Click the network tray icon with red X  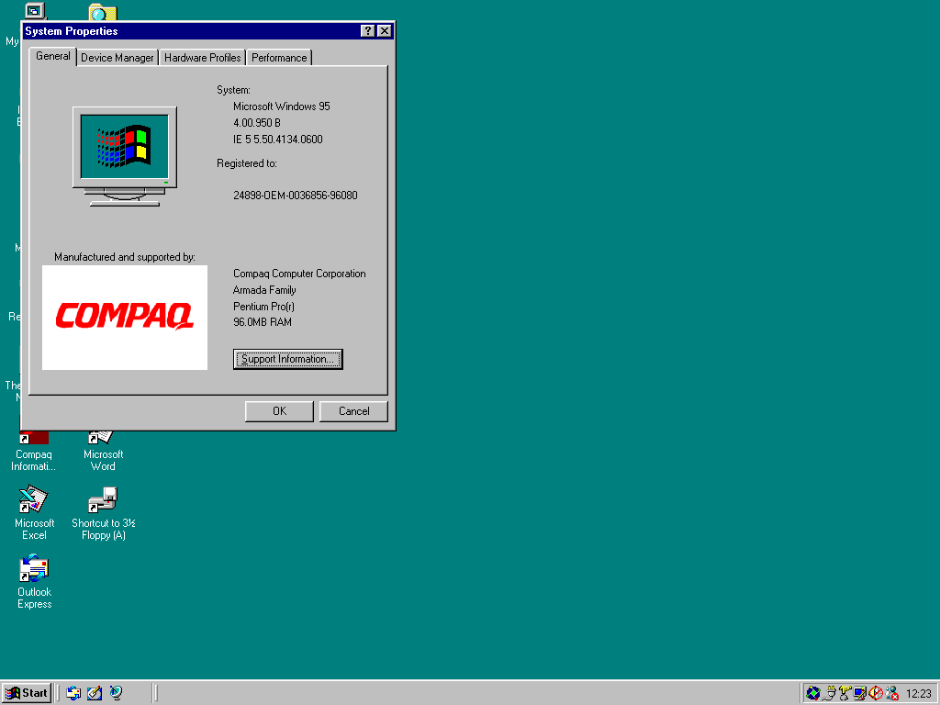coord(892,694)
